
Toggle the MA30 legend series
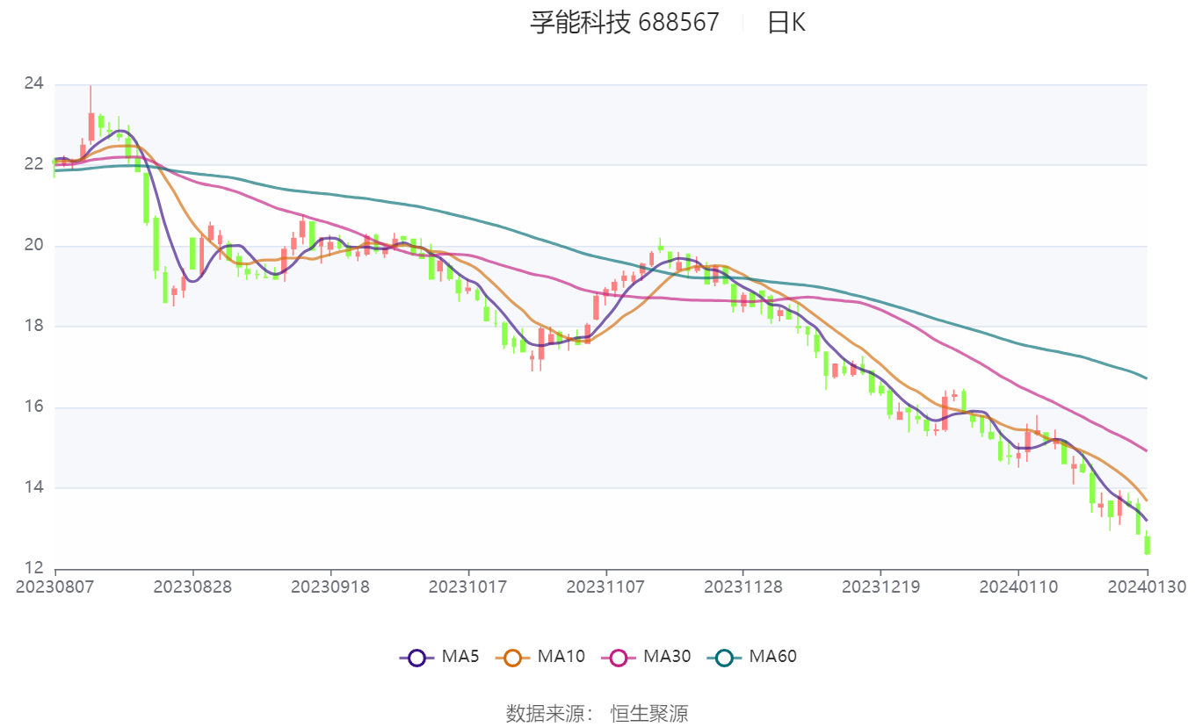pyautogui.click(x=646, y=657)
